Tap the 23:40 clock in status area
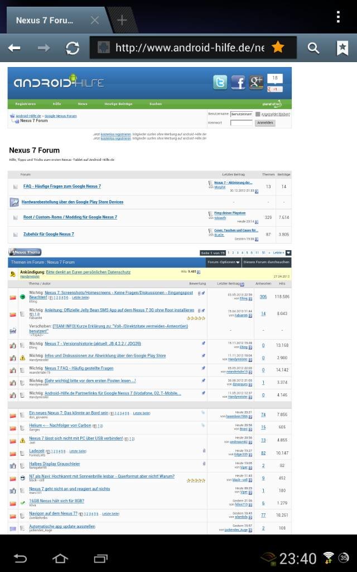The width and height of the screenshot is (357, 572). (298, 559)
